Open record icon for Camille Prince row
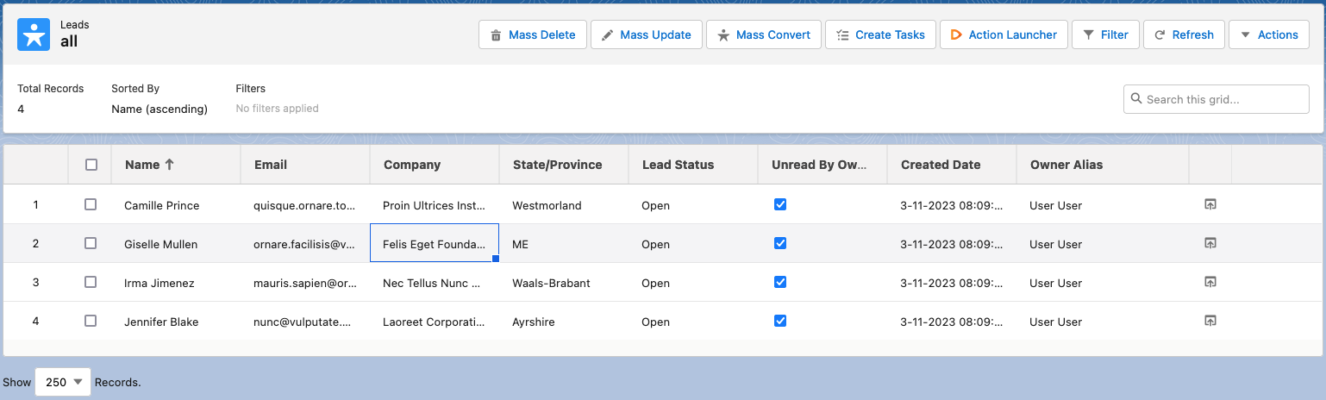 click(1210, 204)
